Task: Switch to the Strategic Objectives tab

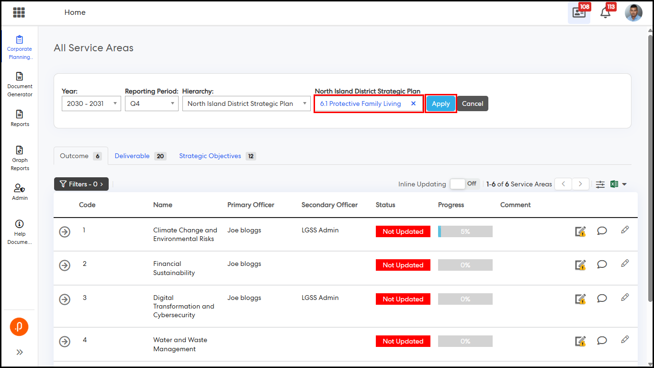Action: point(210,156)
